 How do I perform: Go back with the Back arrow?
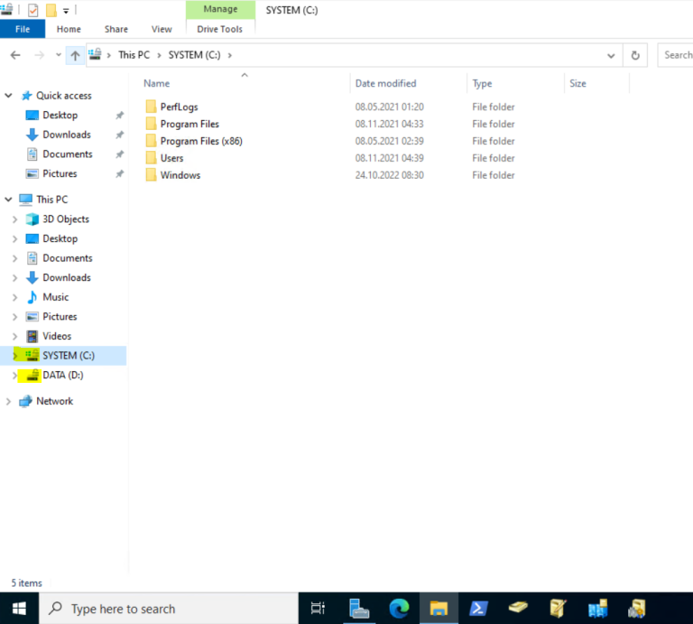pyautogui.click(x=15, y=55)
